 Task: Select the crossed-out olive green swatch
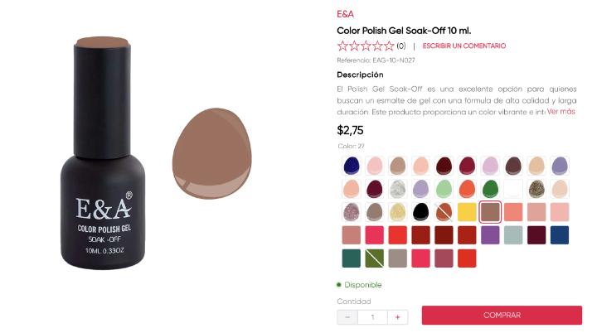(374, 258)
